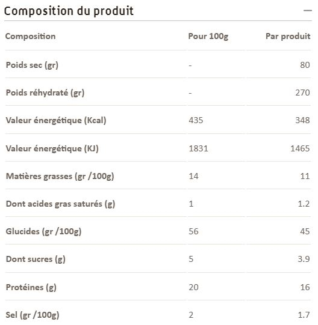Click the Dont acides gras saturés label

(x=60, y=204)
